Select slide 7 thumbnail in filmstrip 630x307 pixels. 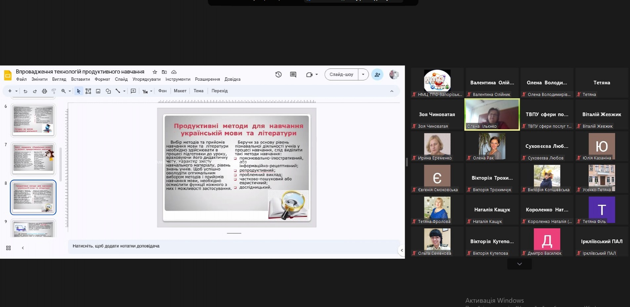point(33,159)
